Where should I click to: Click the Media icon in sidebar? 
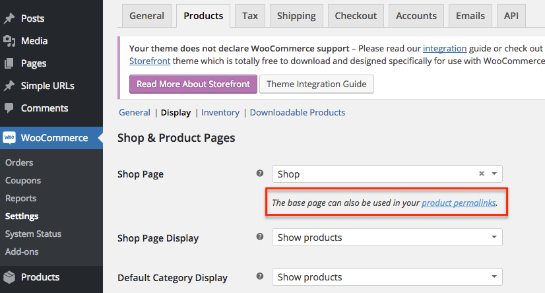click(9, 41)
